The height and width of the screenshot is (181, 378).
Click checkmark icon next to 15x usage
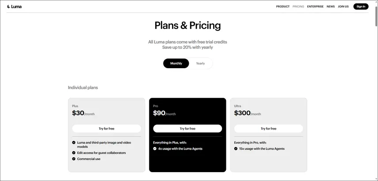[x=236, y=149]
